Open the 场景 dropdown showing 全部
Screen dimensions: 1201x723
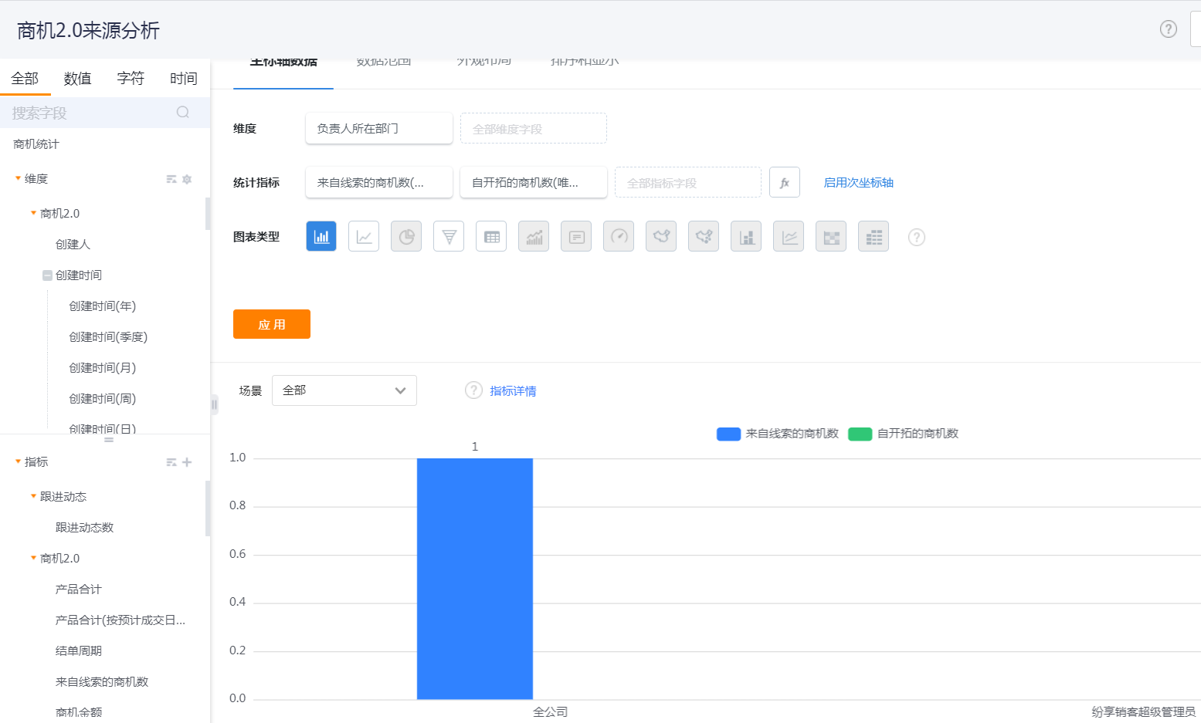click(344, 390)
